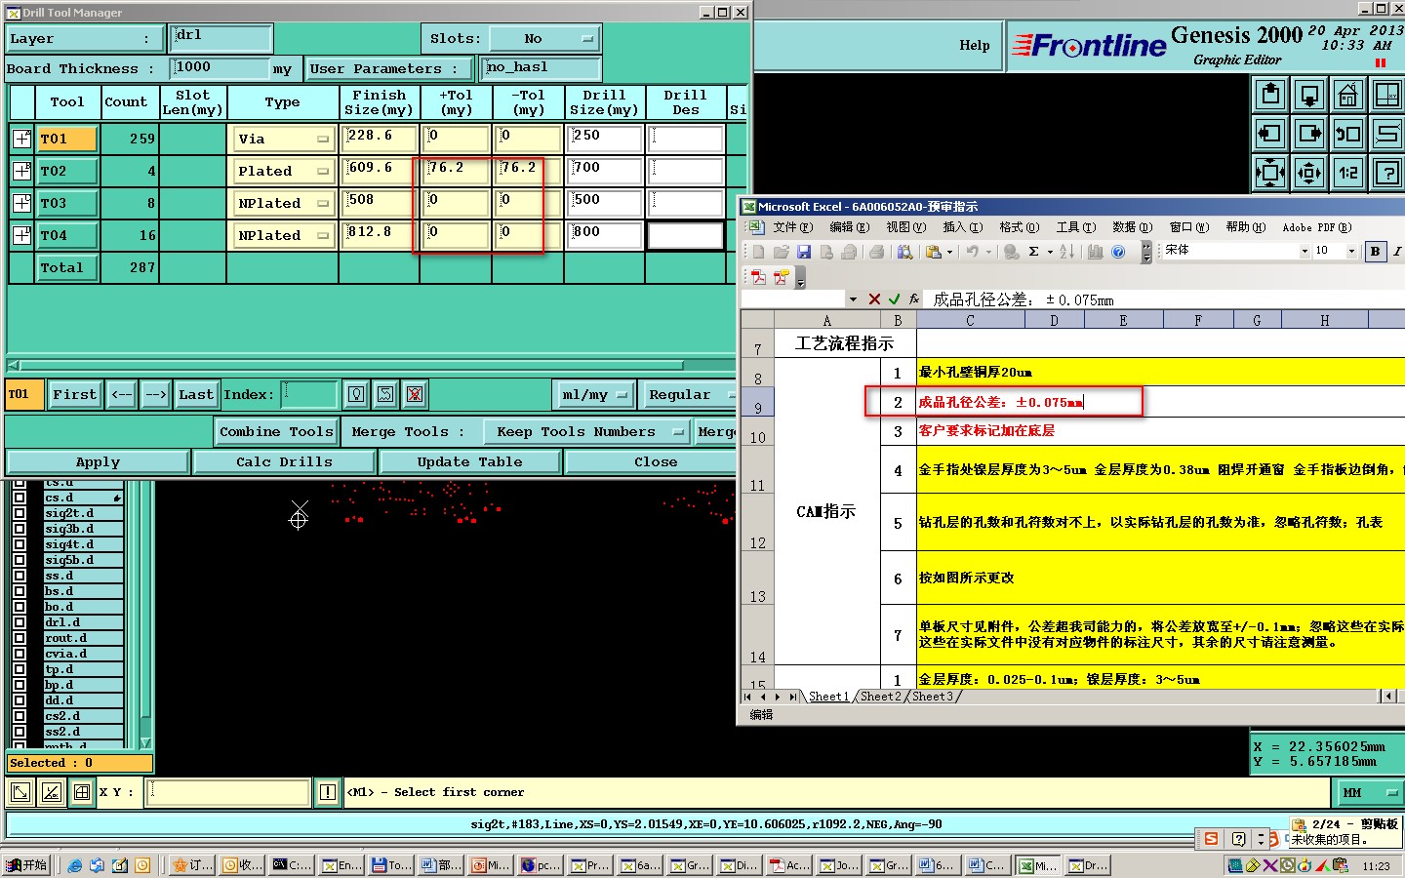Click the XY grid window icon in Genesis
The image size is (1405, 878).
(x=1386, y=95)
